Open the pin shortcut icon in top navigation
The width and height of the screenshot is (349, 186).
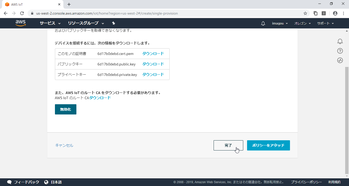click(x=113, y=23)
